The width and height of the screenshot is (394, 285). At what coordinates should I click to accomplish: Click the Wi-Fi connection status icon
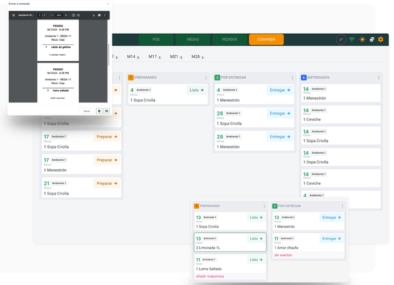(351, 39)
